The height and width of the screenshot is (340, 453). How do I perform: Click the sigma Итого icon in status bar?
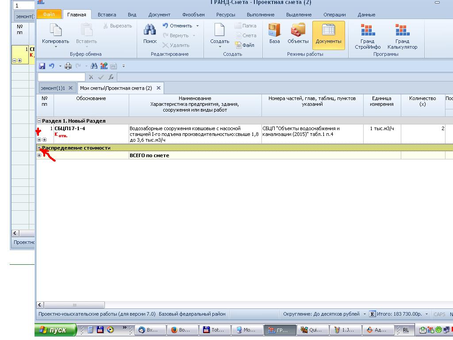372,314
